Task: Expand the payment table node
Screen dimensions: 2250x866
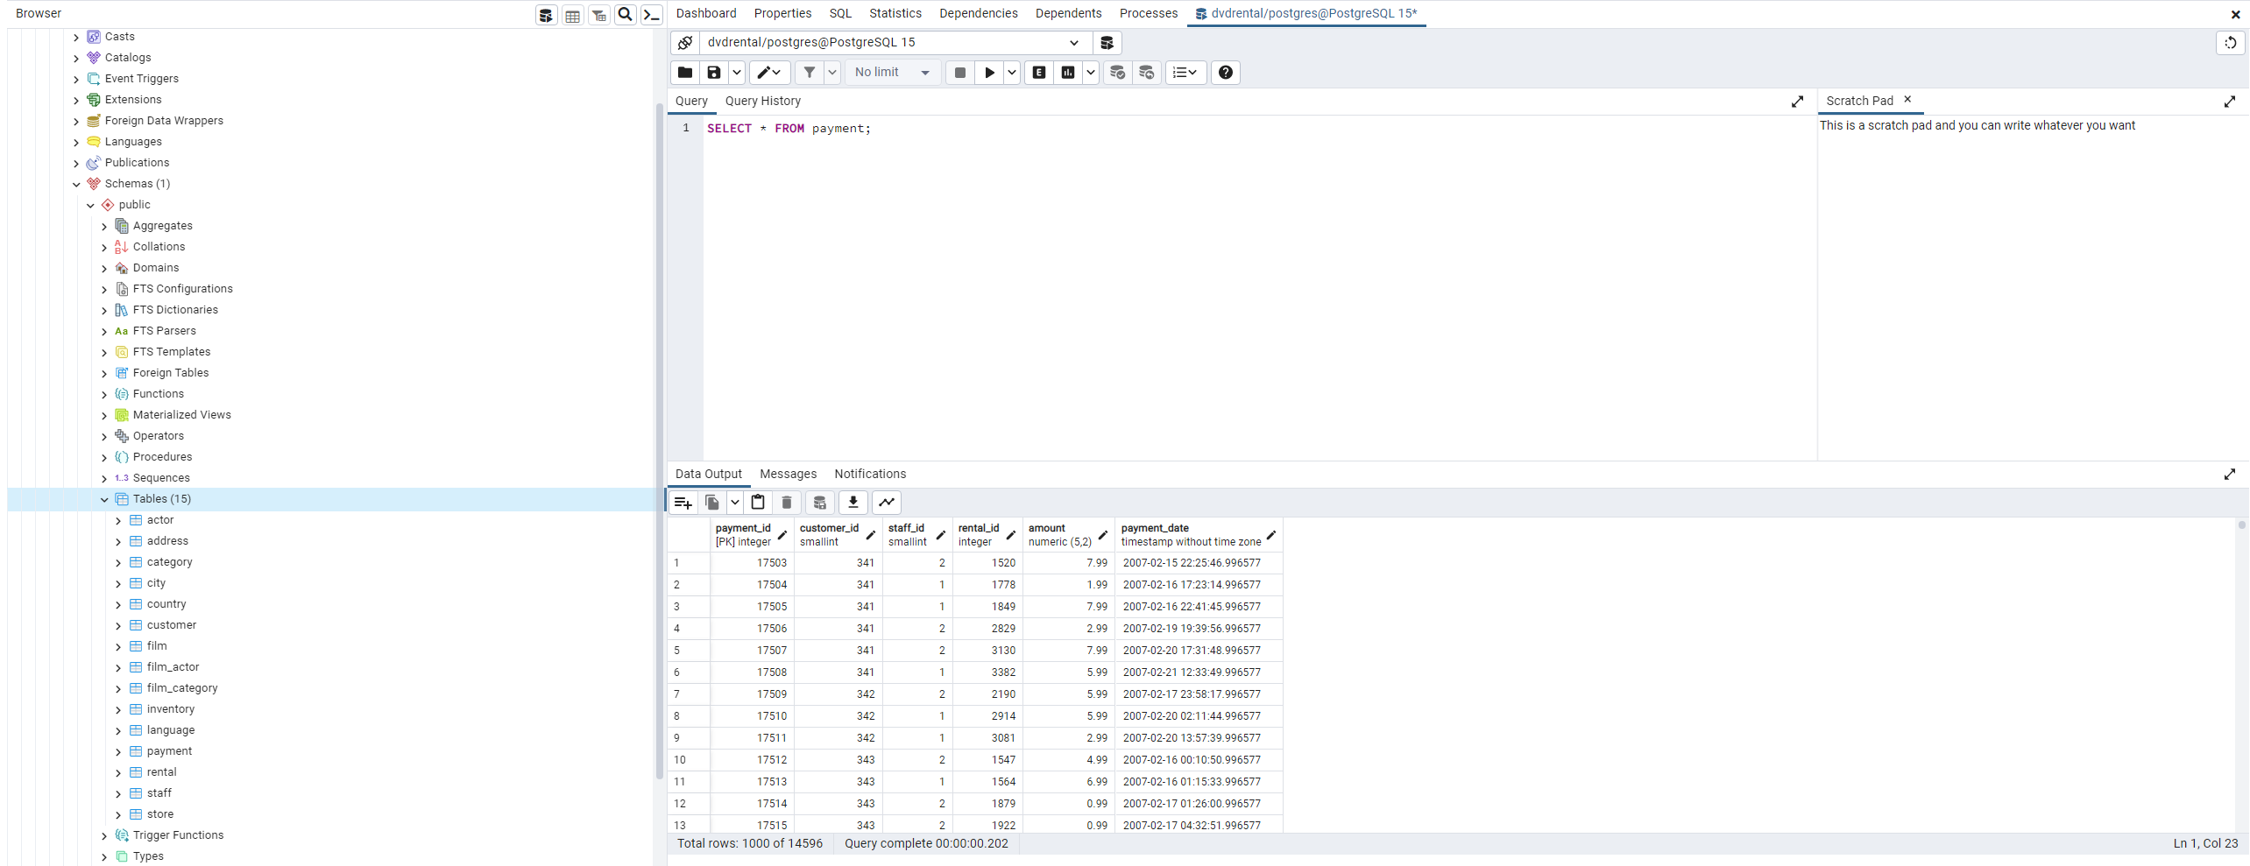Action: (x=118, y=751)
